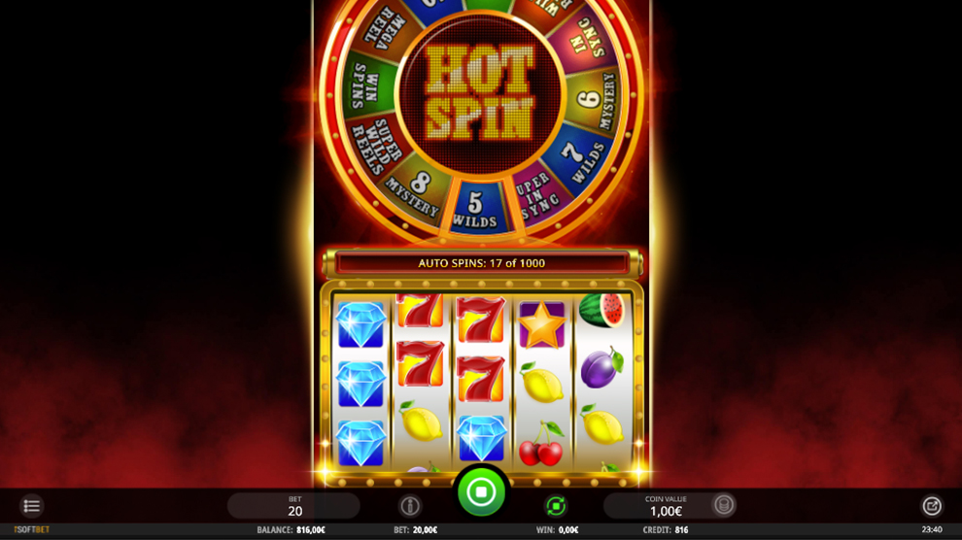This screenshot has width=962, height=540.
Task: Open the Coin Value 1,00€ selector
Action: click(667, 506)
